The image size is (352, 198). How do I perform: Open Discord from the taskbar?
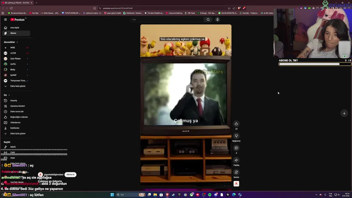[216, 195]
